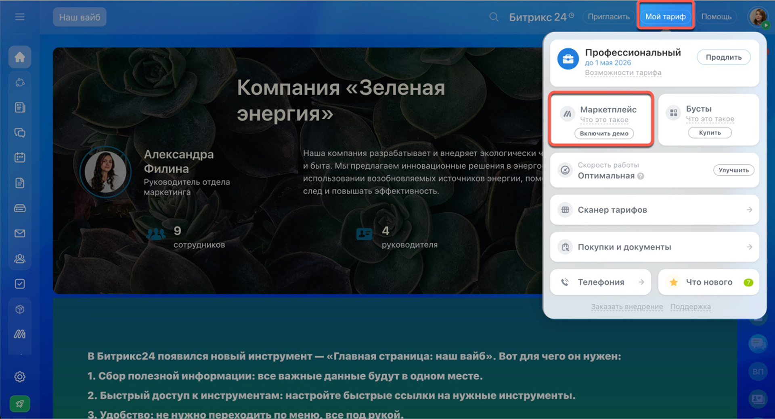Image resolution: width=775 pixels, height=419 pixels.
Task: Open the hamburger menu in top bar
Action: click(20, 17)
